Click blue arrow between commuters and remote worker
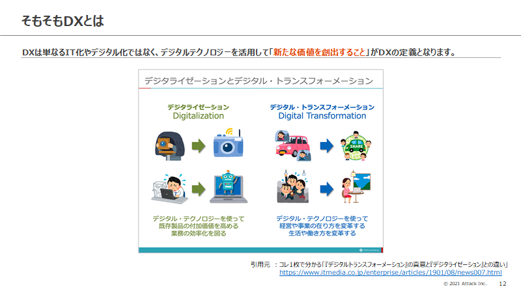The width and height of the screenshot is (521, 293). pyautogui.click(x=327, y=189)
